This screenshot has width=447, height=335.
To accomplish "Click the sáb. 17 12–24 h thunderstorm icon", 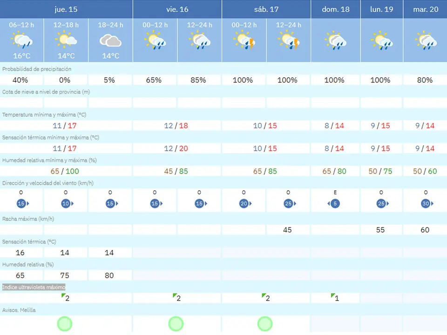I will pyautogui.click(x=289, y=40).
